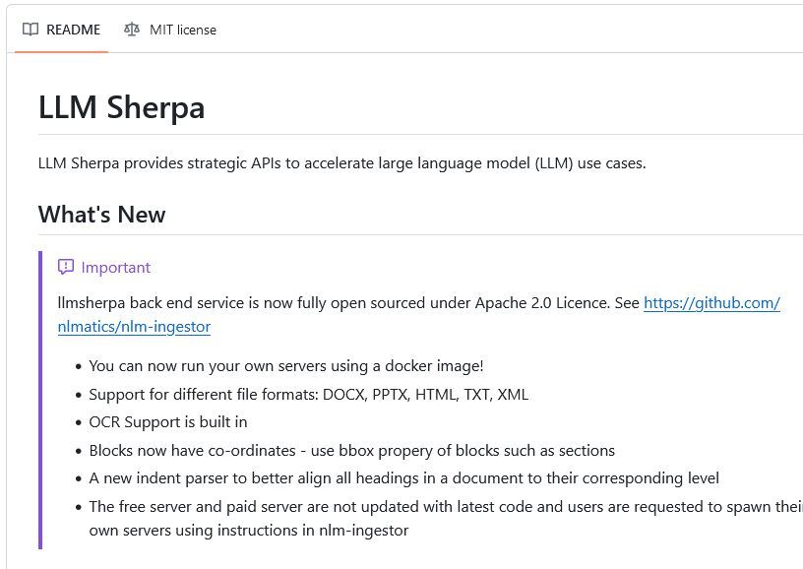Screen dimensions: 803x569
Task: Click the Important alert speech-bubble icon
Action: click(66, 267)
